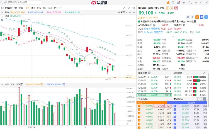209x129 pixels.
Task: Click the 融 margin tag icon
Action: (x=167, y=8)
